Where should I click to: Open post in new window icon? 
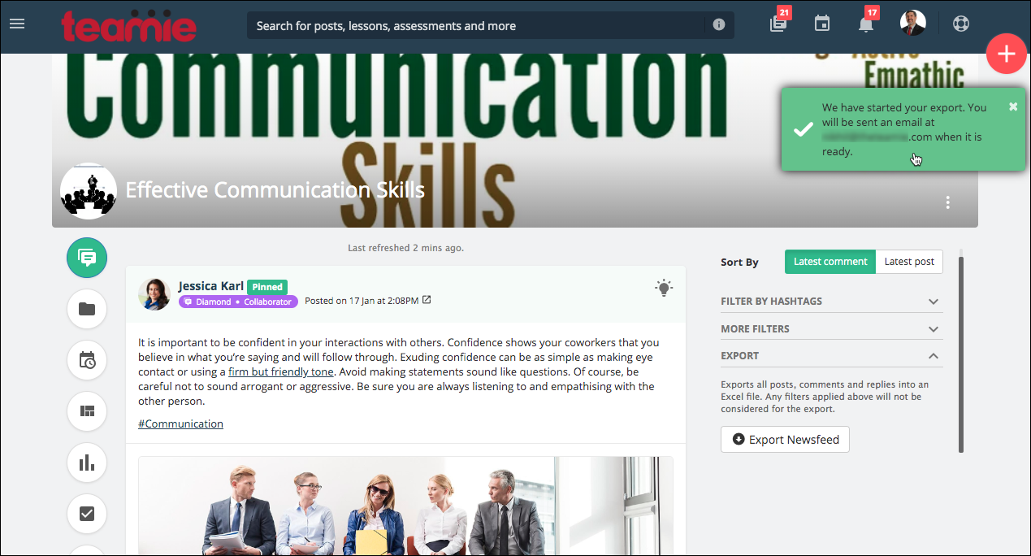[x=427, y=300]
